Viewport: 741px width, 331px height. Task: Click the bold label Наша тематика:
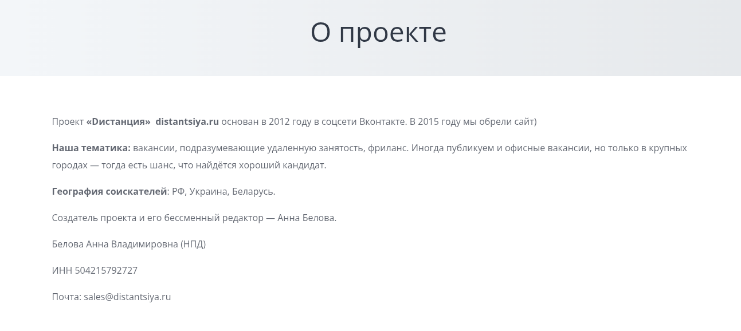pos(92,148)
